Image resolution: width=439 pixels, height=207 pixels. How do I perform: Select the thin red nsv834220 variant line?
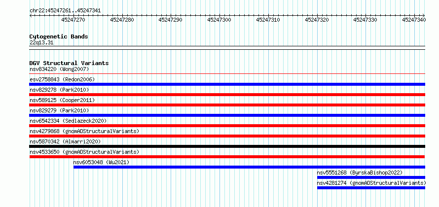(227, 74)
